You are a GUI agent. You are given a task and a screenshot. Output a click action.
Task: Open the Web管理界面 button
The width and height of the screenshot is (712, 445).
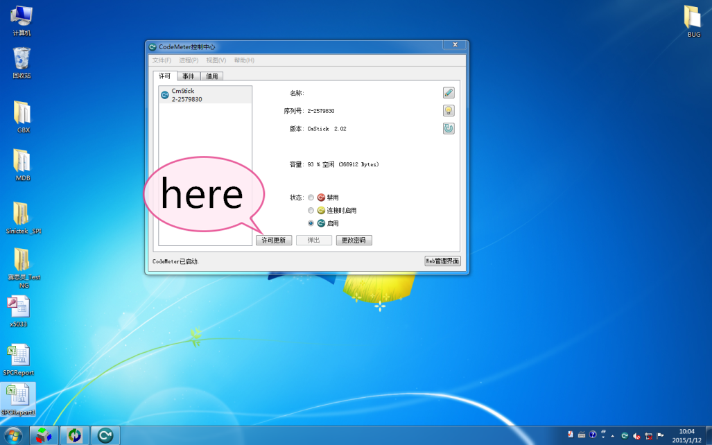[442, 261]
